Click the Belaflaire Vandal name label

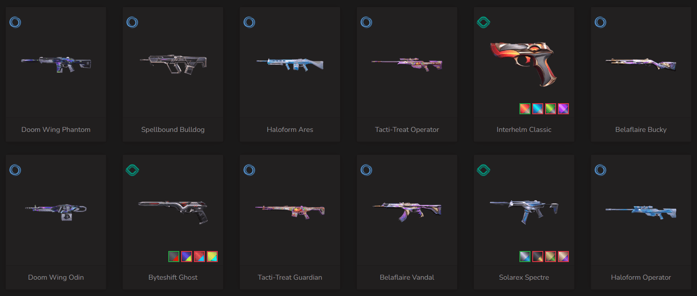[407, 277]
